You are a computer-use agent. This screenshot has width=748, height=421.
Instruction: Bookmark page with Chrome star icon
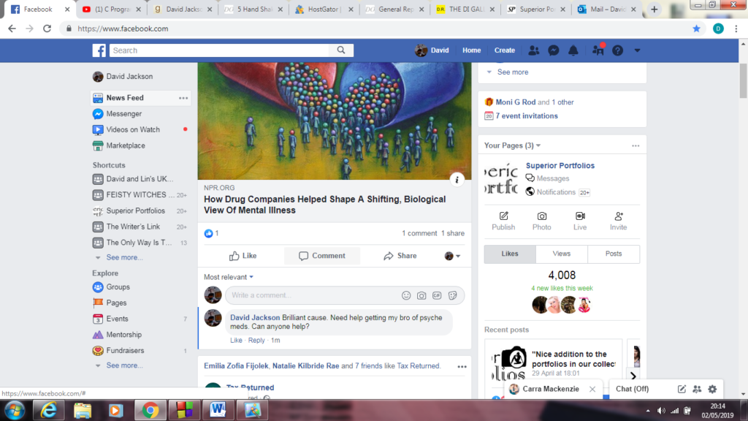(696, 29)
